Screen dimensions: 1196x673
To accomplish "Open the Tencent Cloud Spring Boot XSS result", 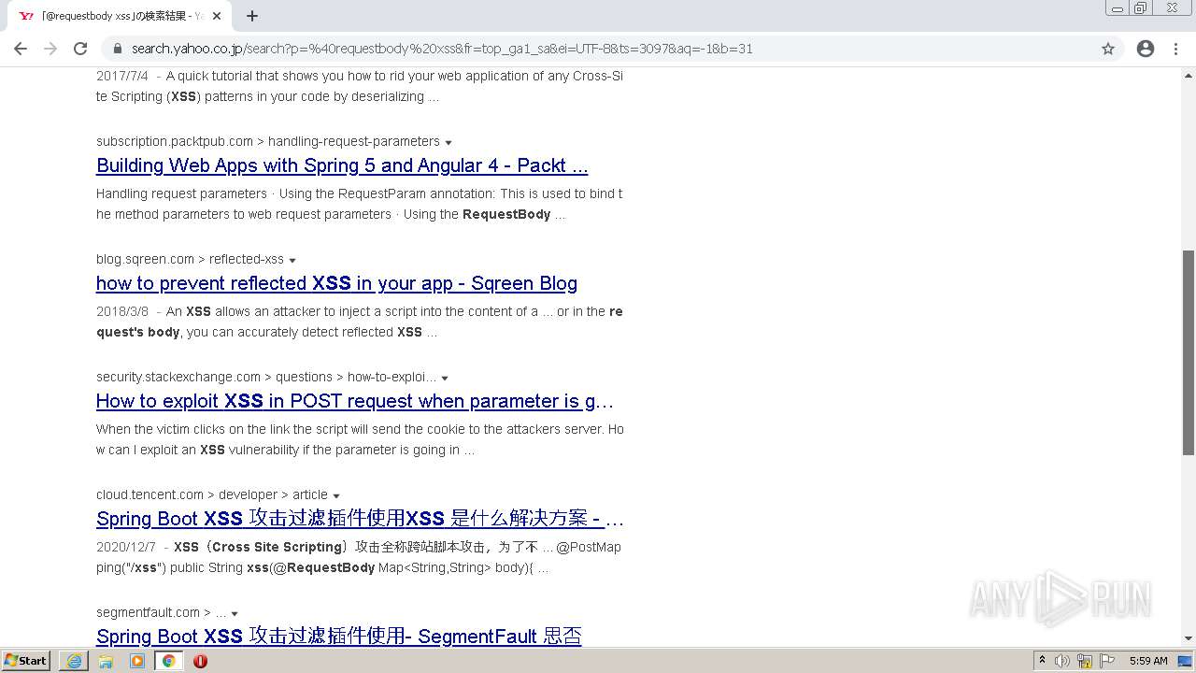I will [x=360, y=519].
